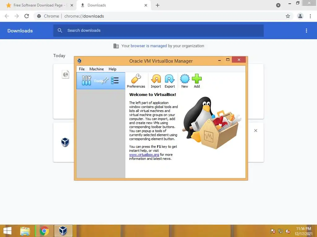Close the Free Software Download Page tab
This screenshot has width=317, height=237.
tap(72, 6)
